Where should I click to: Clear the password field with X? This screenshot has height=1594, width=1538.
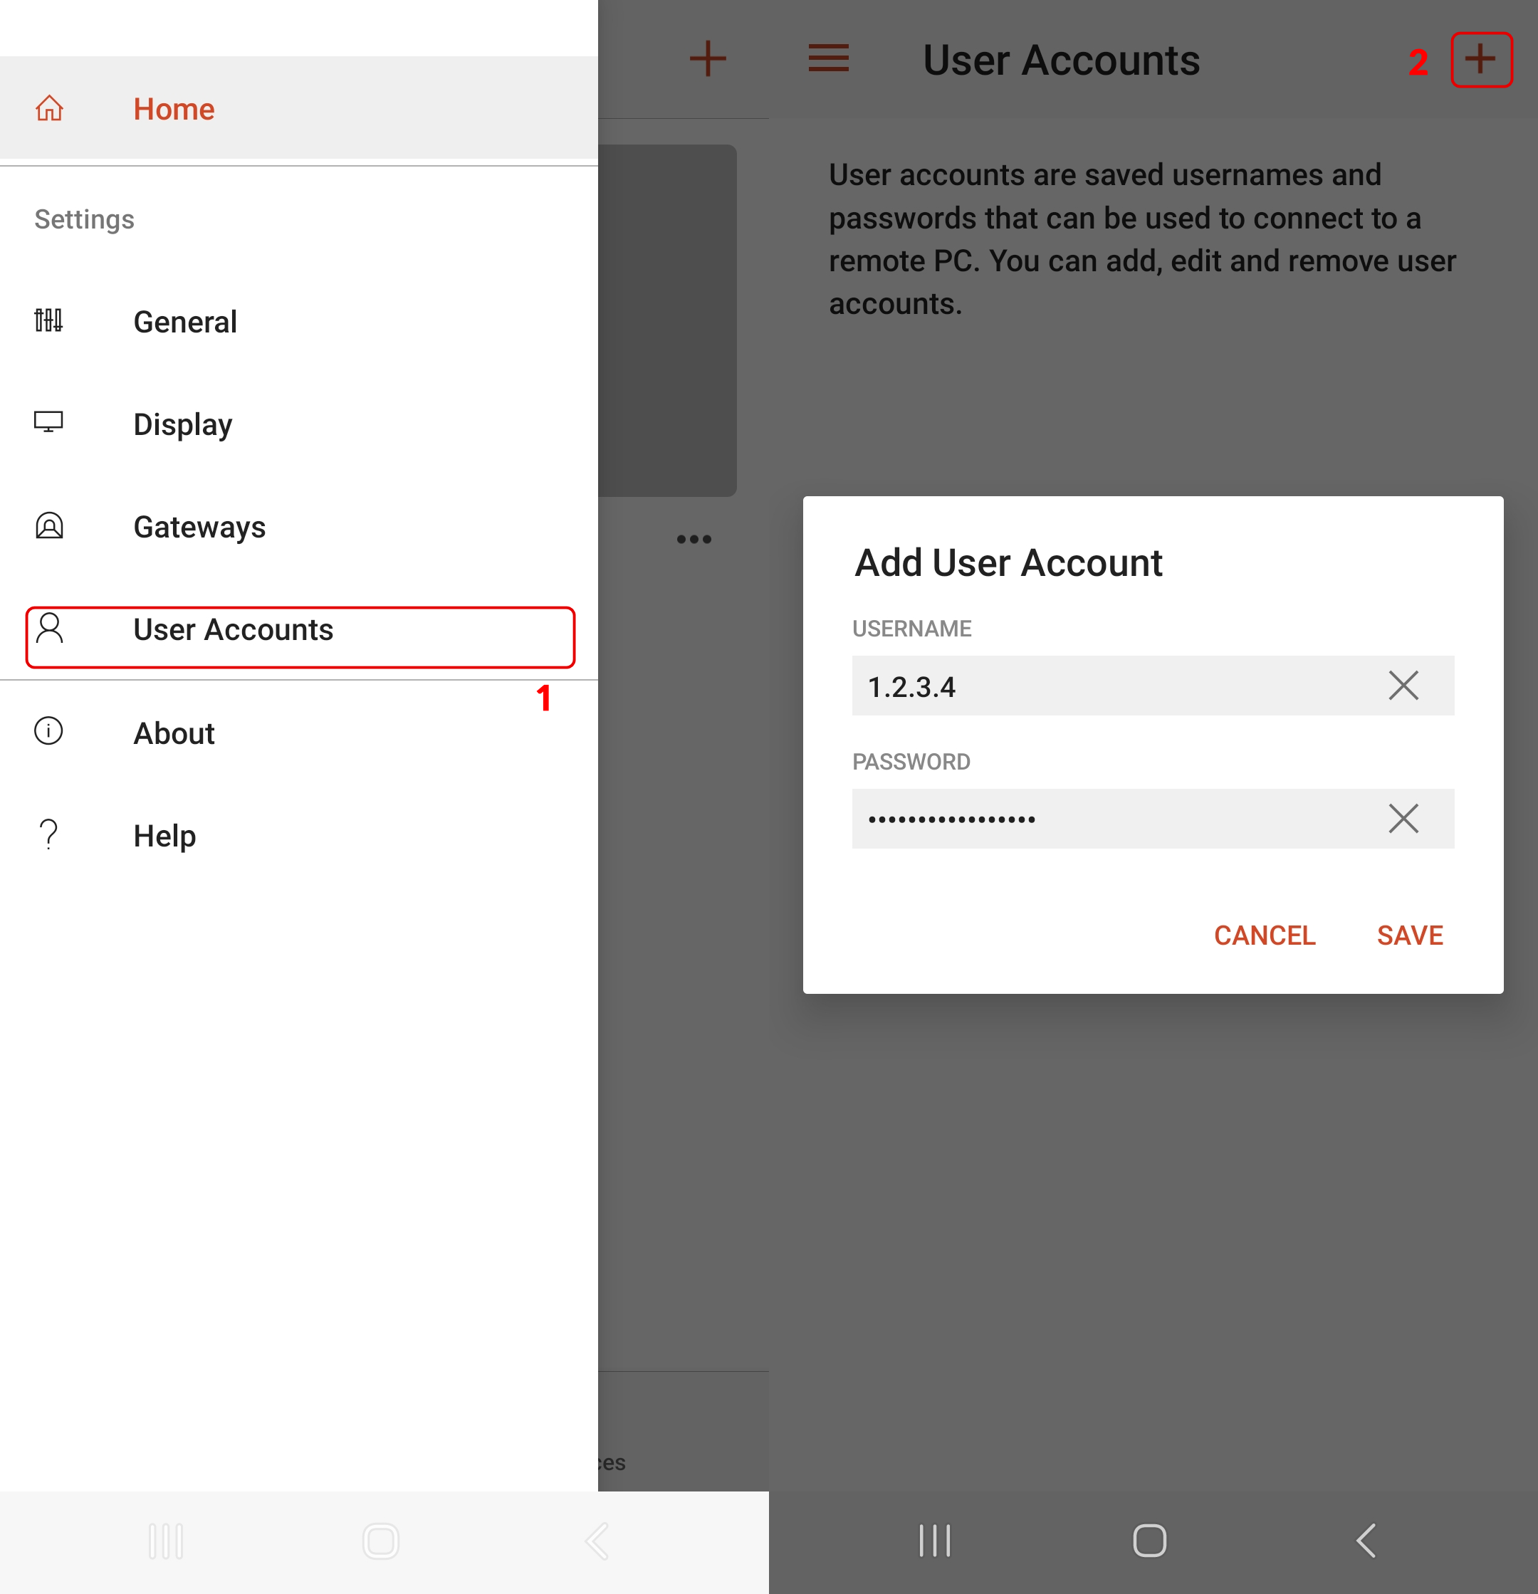(x=1403, y=818)
